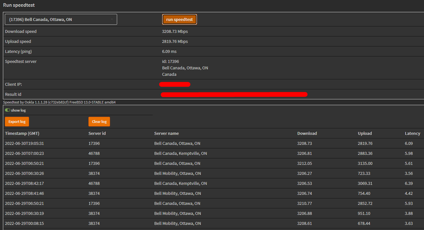Click the run speedtest button
The width and height of the screenshot is (424, 230).
179,19
